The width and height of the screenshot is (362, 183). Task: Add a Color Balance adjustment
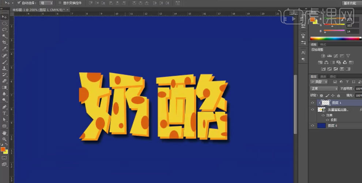coord(327,62)
